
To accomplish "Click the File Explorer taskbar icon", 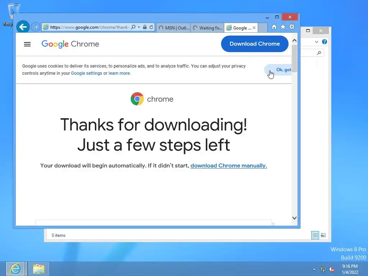I will click(x=39, y=269).
